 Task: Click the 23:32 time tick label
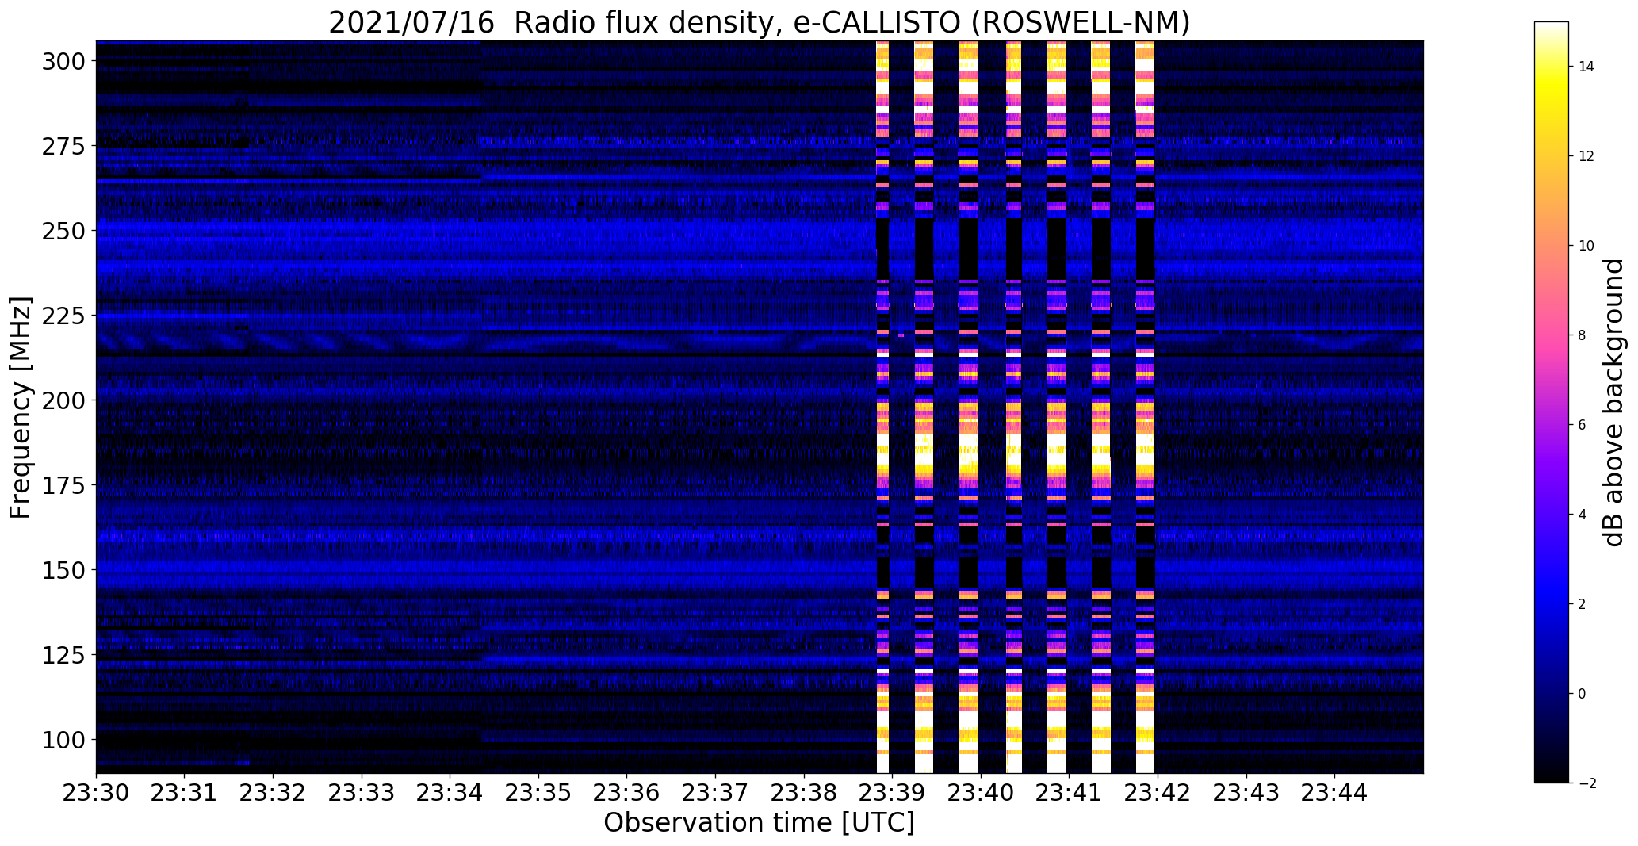[x=274, y=793]
